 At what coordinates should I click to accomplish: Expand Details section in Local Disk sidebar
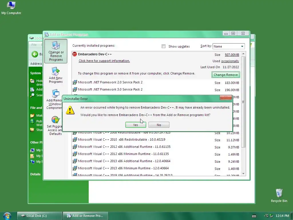point(35,174)
